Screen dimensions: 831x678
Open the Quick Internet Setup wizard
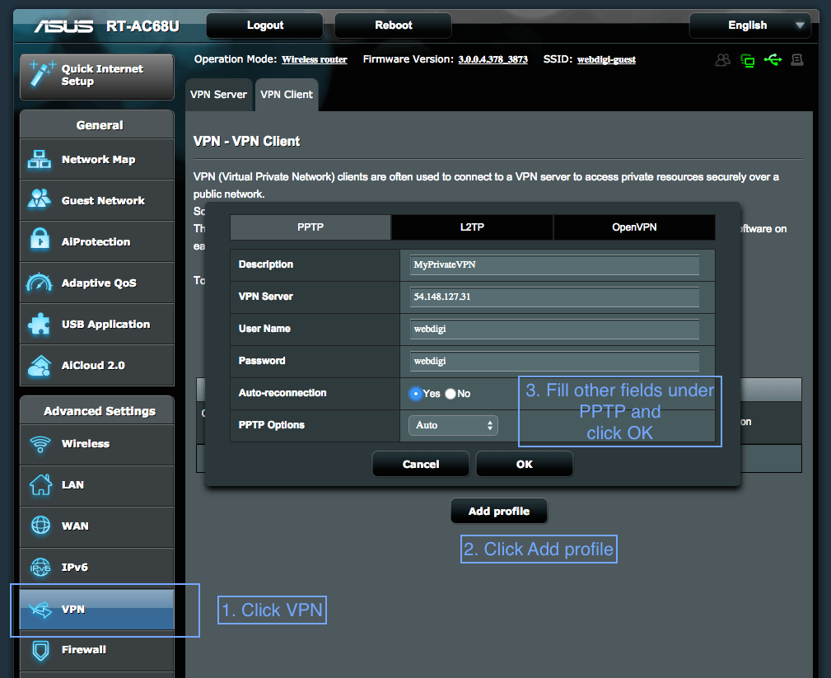click(96, 77)
